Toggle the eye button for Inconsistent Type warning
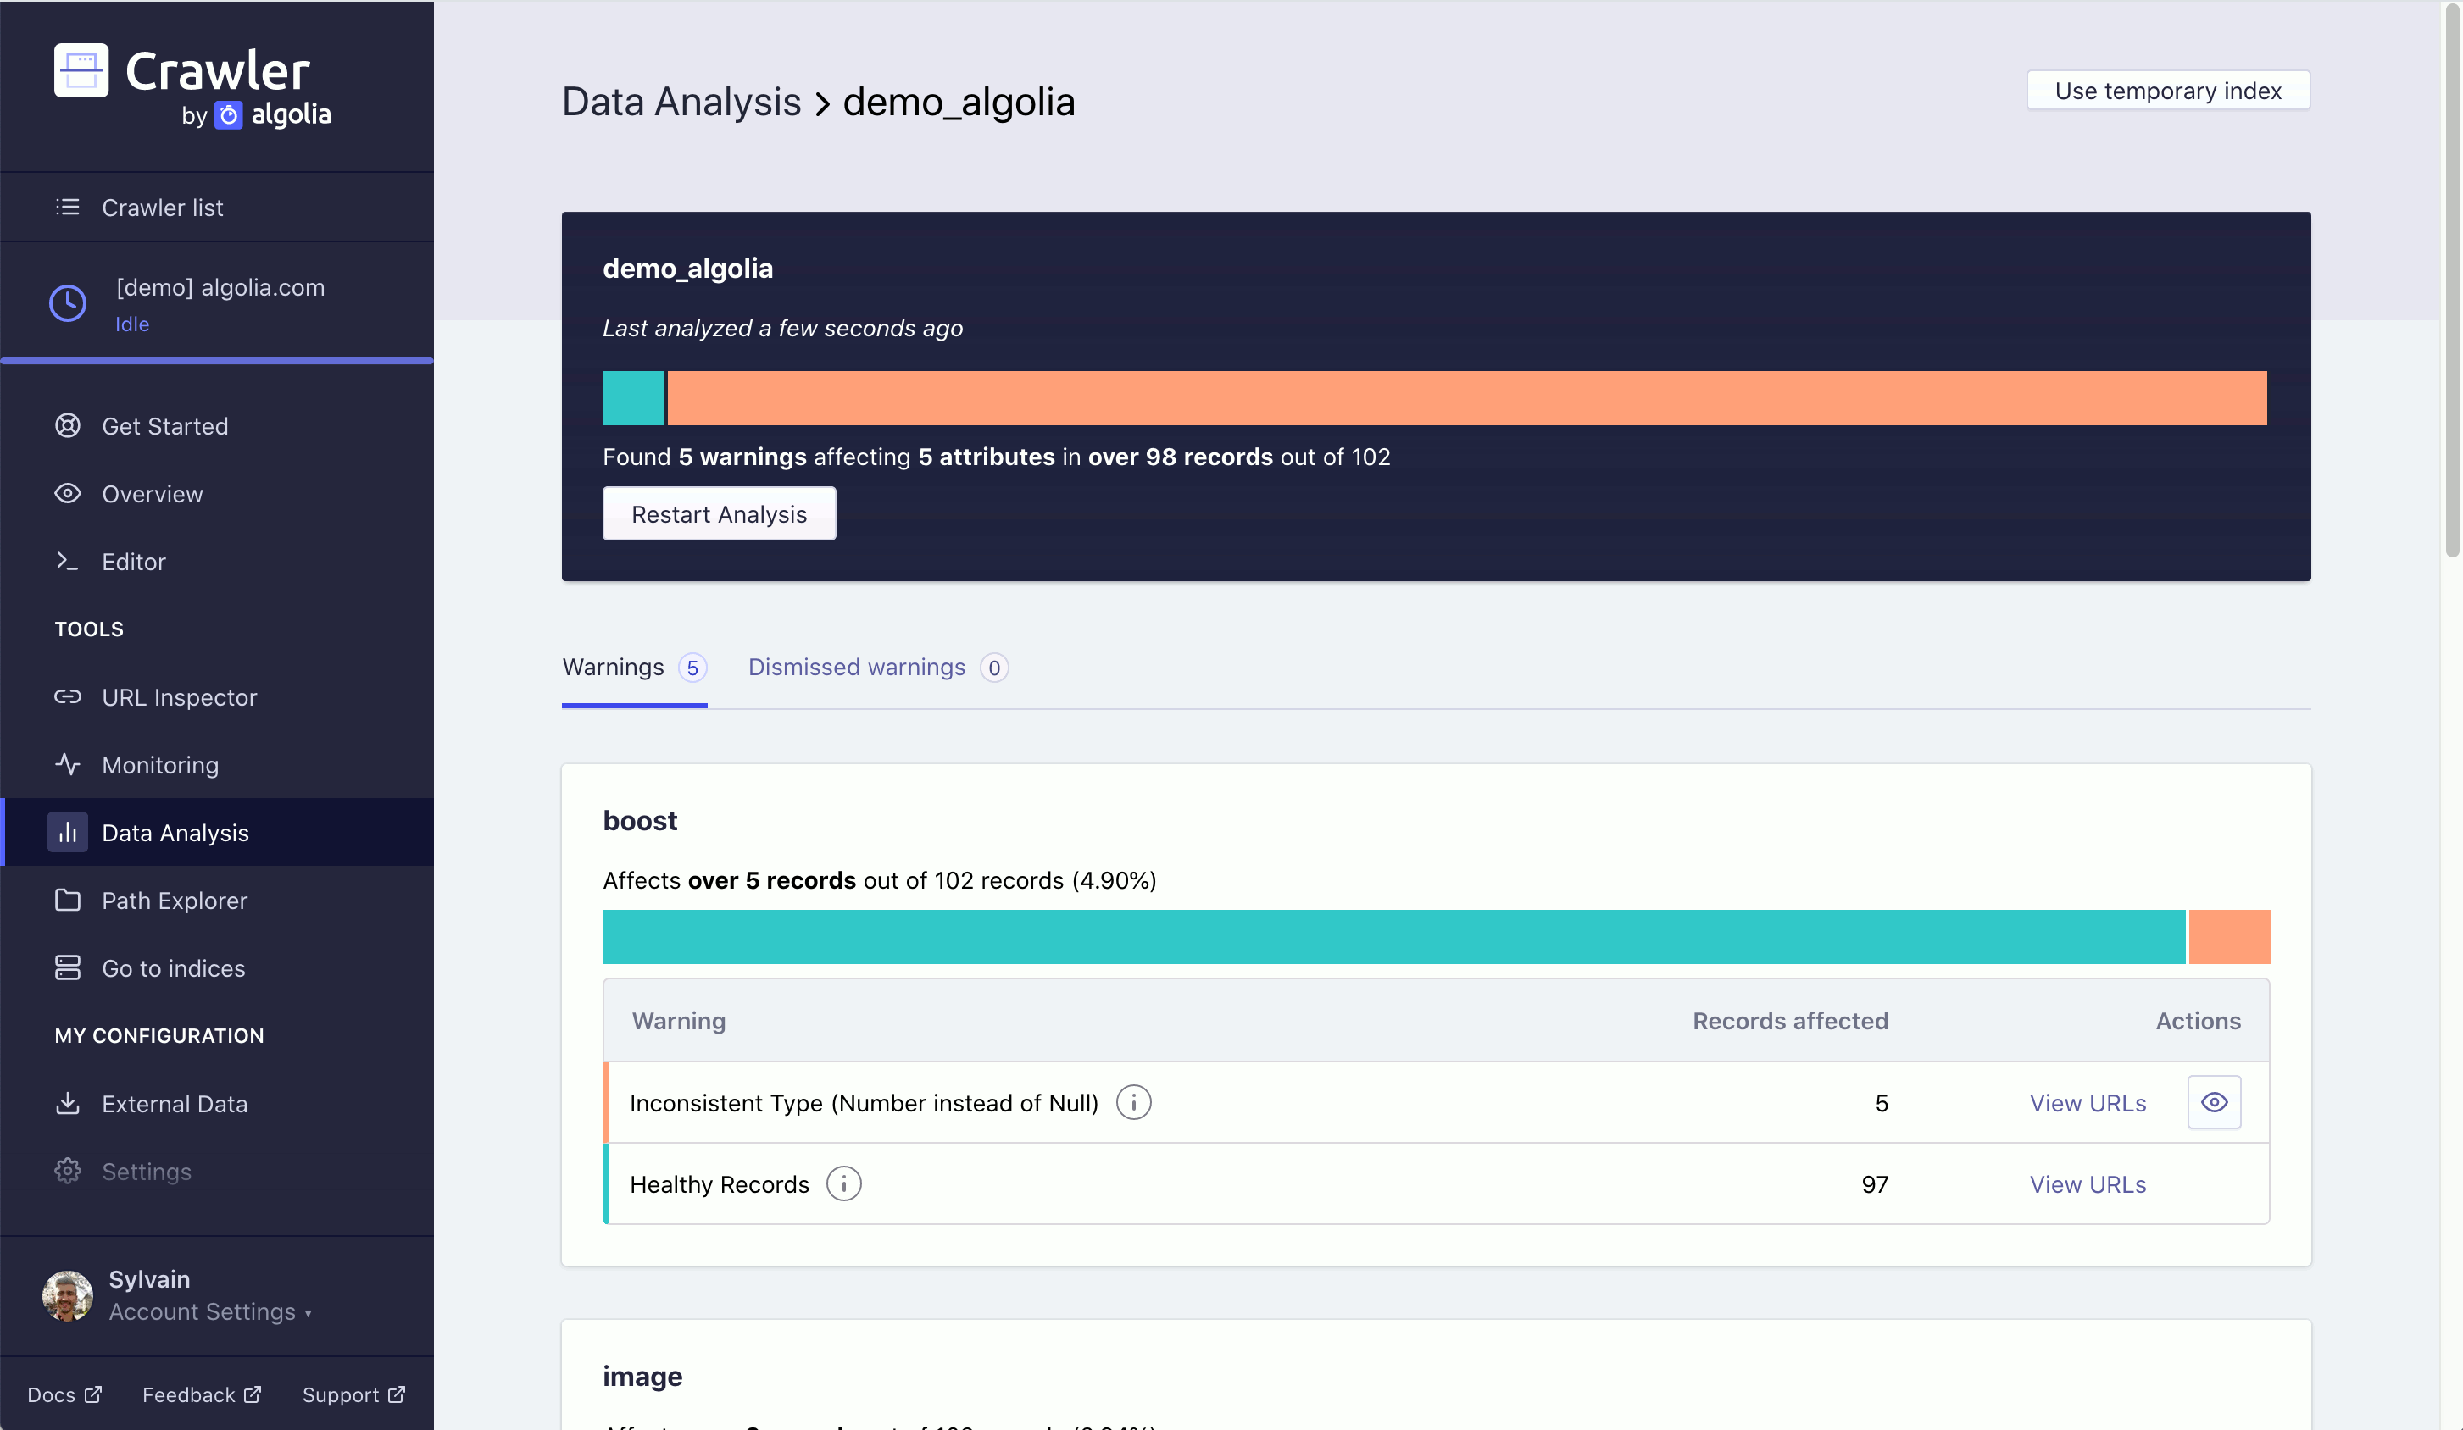Screen dimensions: 2463x1430 point(2214,1103)
